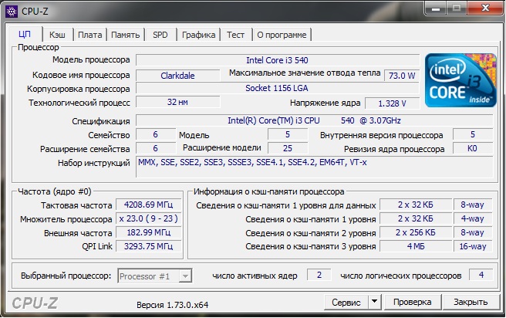Click the 2 x 32 КБ L1 data cache value
506x318 pixels.
point(416,205)
